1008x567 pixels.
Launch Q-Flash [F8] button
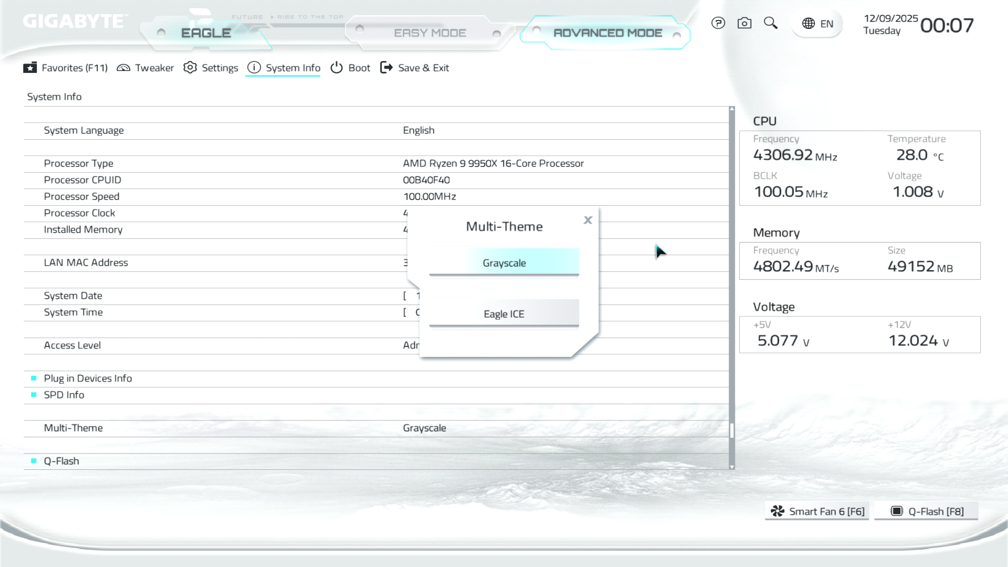(927, 511)
